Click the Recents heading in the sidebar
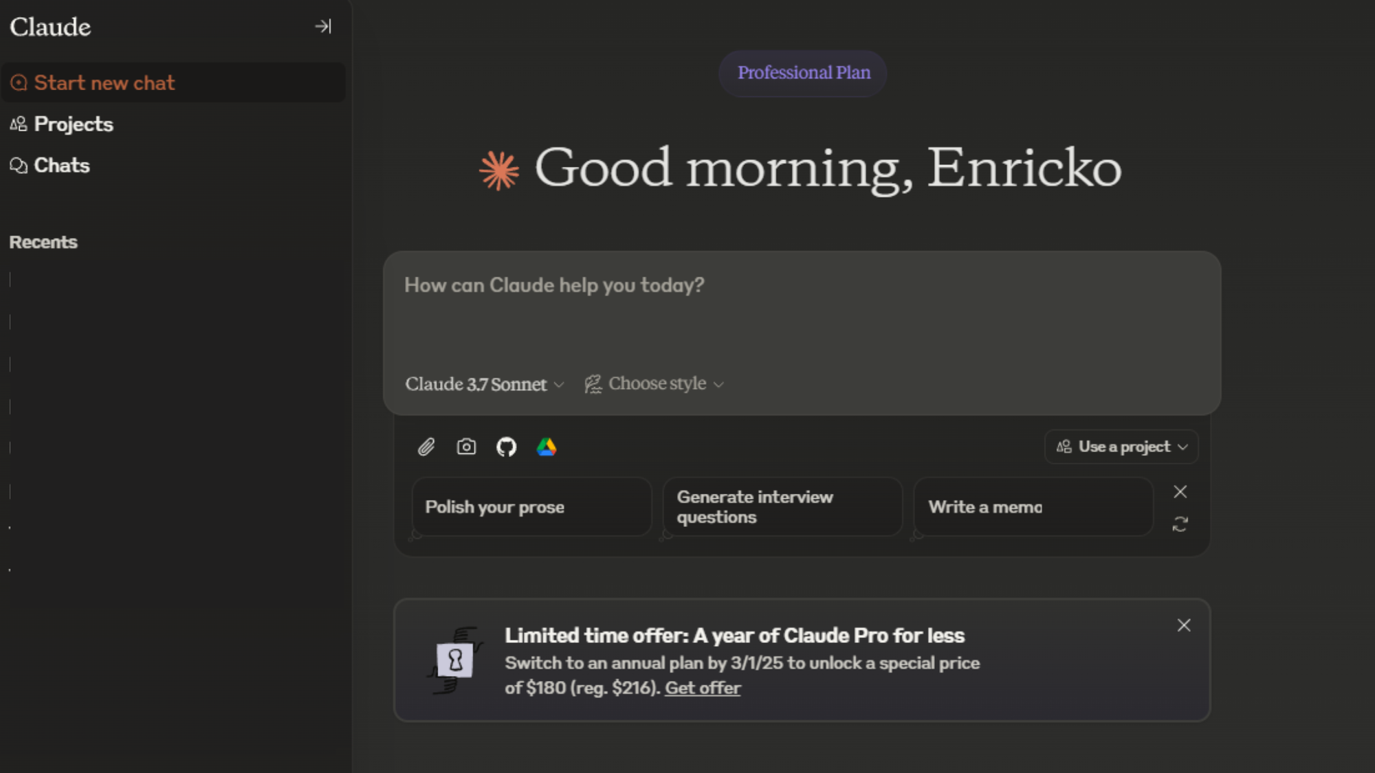The height and width of the screenshot is (773, 1375). point(43,242)
